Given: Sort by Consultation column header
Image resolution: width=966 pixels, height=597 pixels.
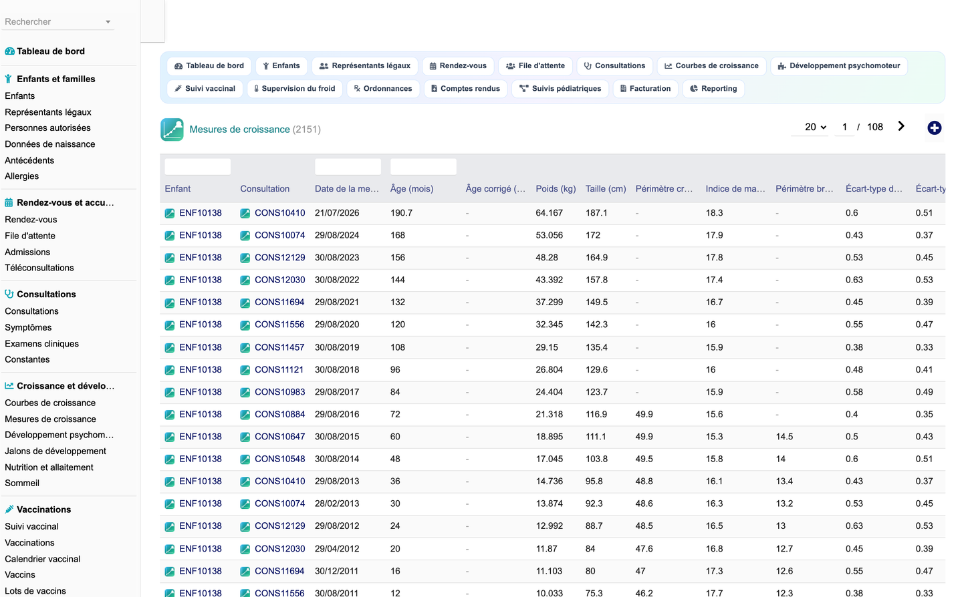Looking at the screenshot, I should 265,189.
